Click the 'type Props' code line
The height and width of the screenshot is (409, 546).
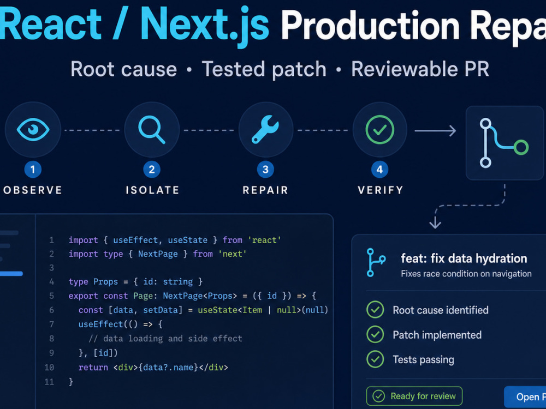tap(135, 281)
